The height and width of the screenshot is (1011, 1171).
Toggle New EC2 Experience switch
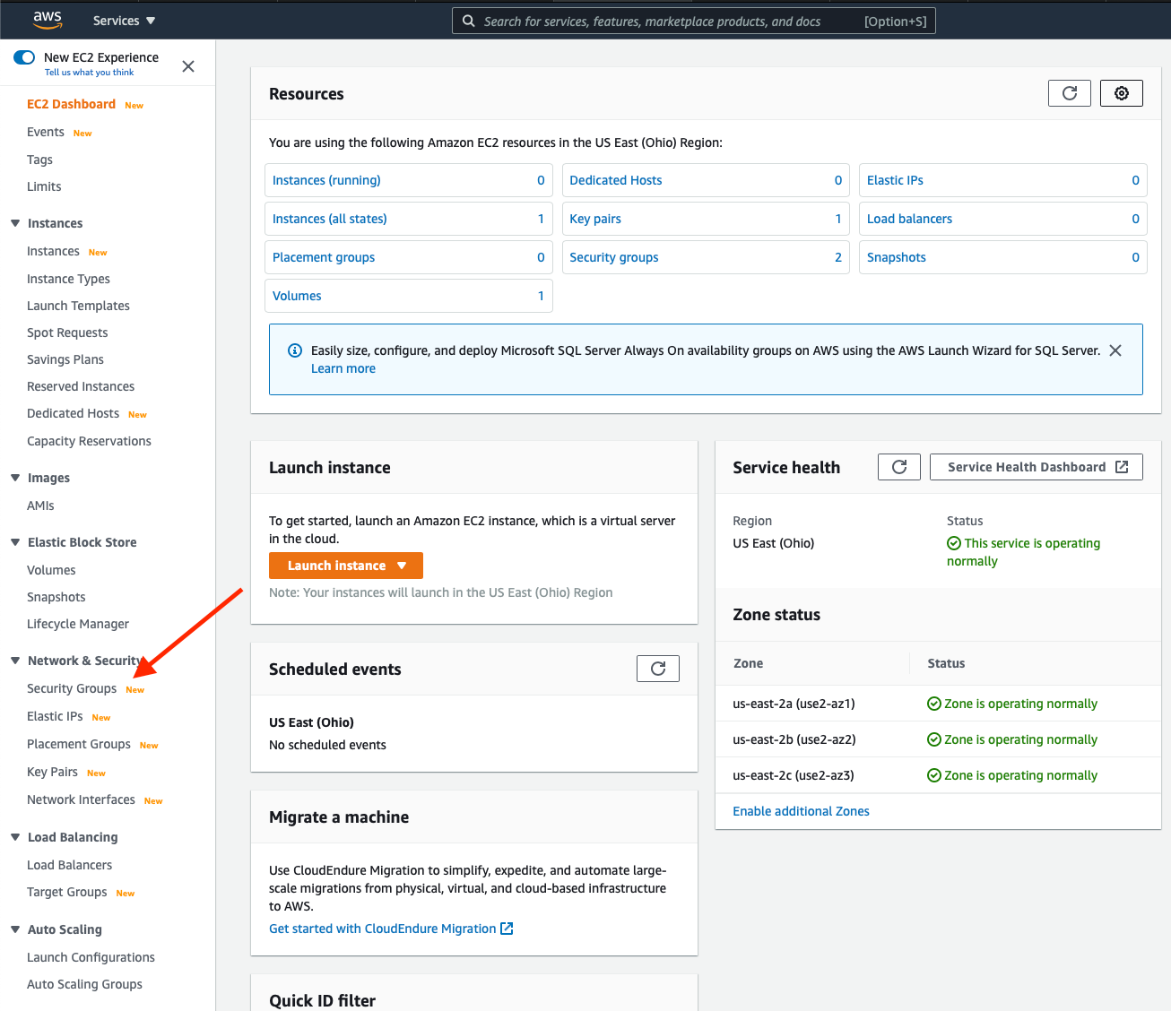pyautogui.click(x=24, y=57)
